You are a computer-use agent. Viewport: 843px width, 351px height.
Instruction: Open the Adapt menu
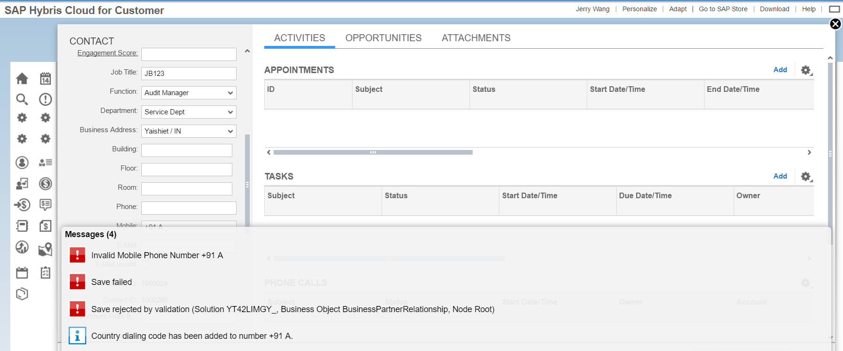[x=678, y=9]
